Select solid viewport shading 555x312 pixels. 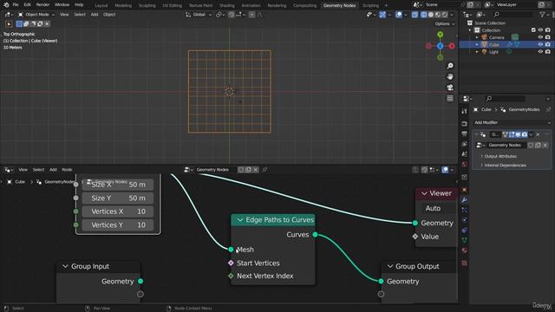pos(431,15)
